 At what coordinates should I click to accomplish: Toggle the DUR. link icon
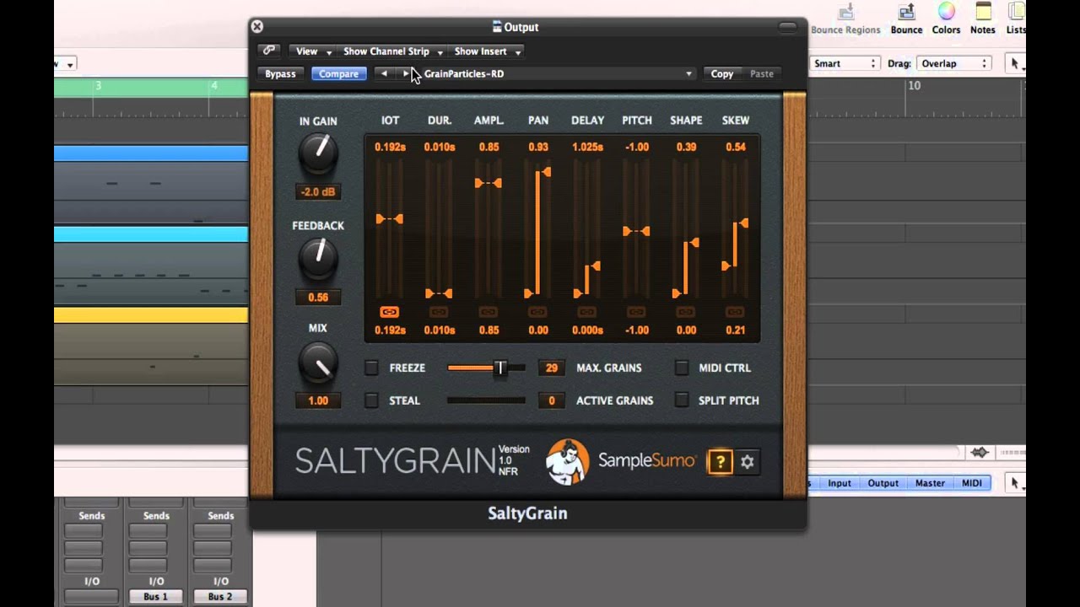pos(439,312)
